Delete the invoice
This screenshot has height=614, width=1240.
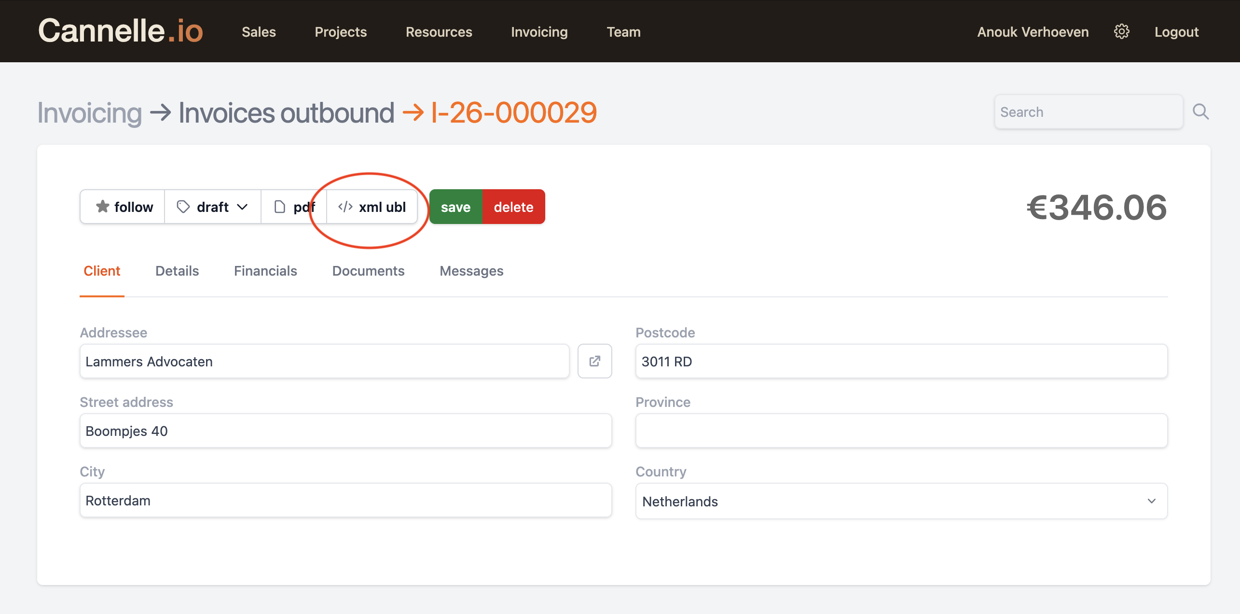tap(513, 207)
